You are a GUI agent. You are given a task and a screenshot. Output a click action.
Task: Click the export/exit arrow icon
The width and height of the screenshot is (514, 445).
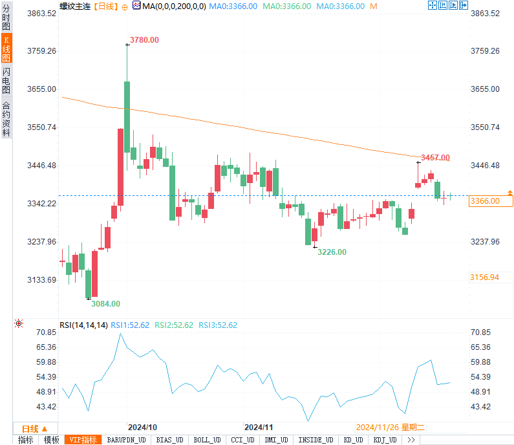tap(464, 5)
